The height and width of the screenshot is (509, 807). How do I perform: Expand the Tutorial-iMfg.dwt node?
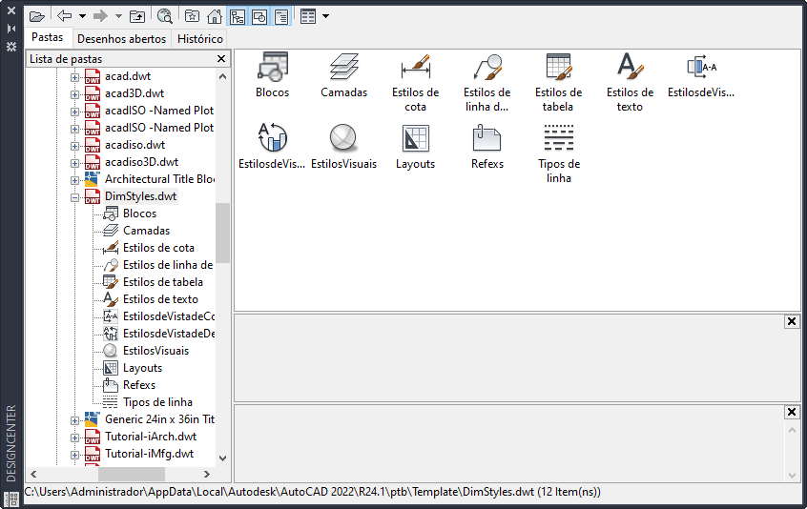pyautogui.click(x=74, y=455)
